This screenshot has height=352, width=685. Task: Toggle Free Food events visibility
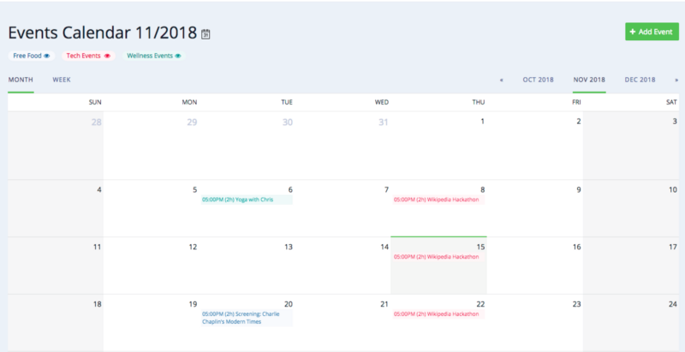coord(32,56)
